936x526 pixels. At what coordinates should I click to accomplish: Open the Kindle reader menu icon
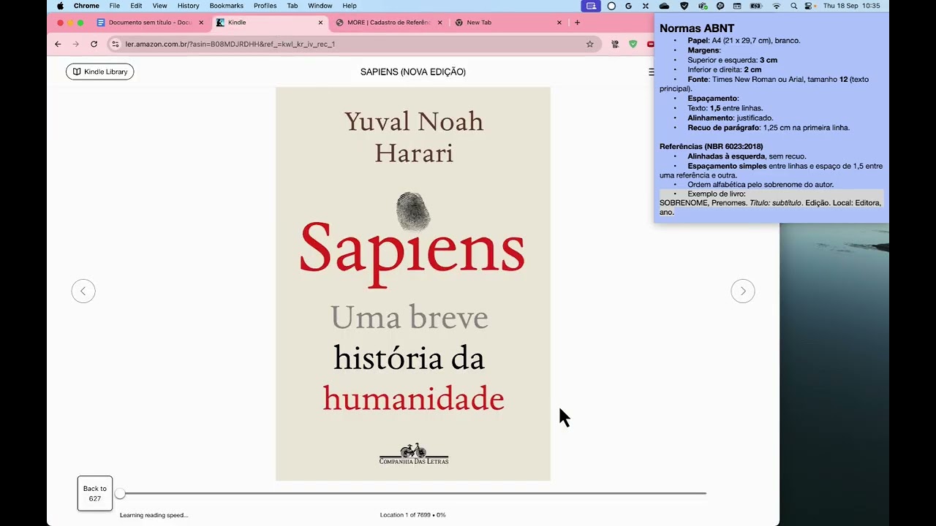(x=651, y=72)
